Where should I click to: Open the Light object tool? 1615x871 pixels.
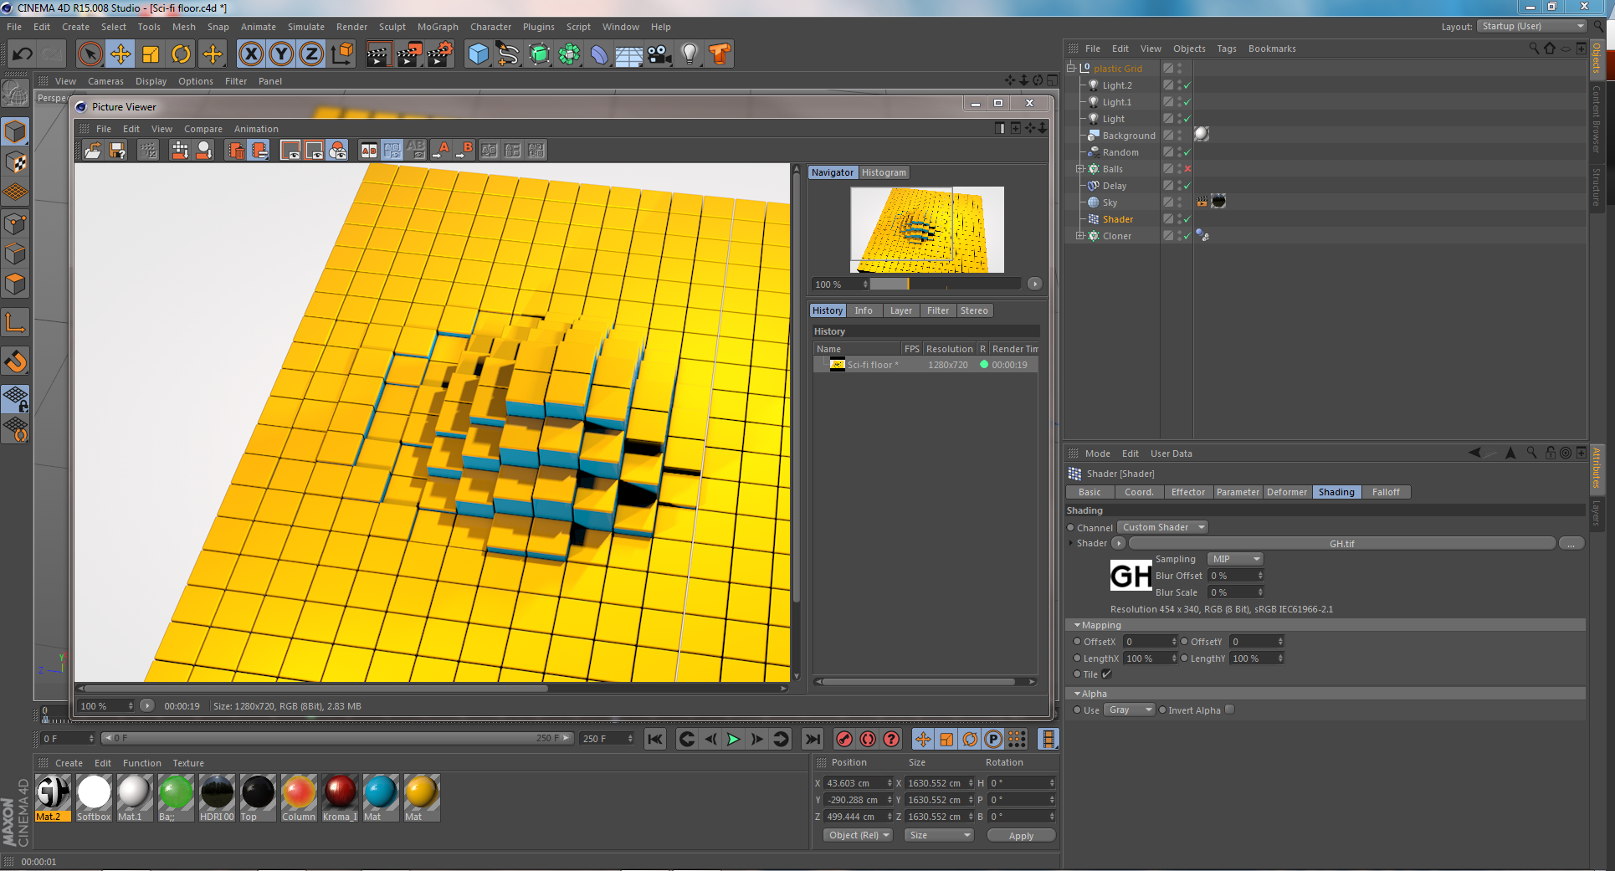coord(690,54)
